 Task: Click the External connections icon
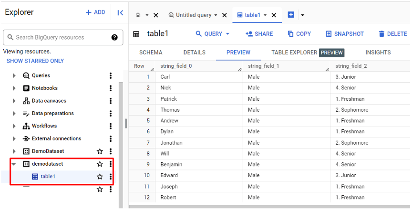point(26,138)
